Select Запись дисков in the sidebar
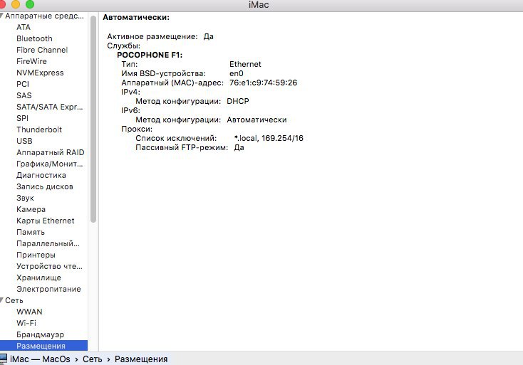 coord(45,186)
